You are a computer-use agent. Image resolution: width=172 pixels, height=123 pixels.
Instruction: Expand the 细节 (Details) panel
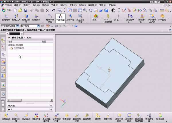tap(30, 109)
